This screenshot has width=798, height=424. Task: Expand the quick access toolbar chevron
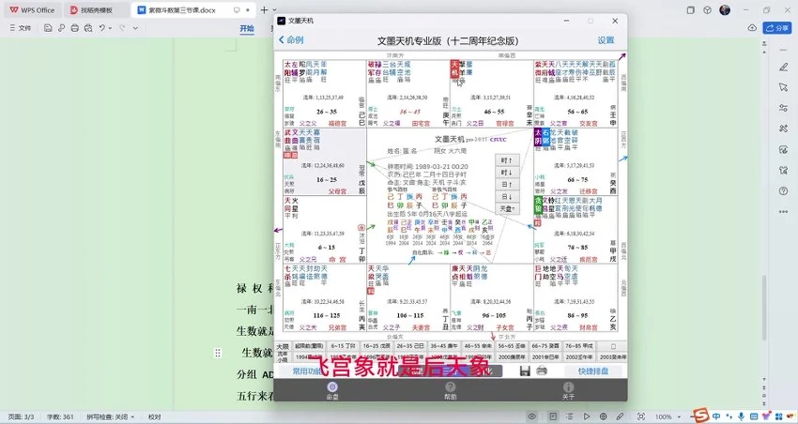coord(135,28)
